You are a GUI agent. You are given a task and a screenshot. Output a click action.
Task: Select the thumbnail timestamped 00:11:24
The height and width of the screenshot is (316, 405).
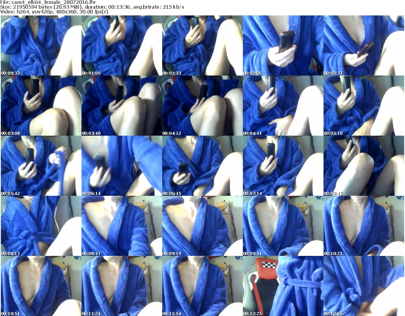tap(122, 286)
